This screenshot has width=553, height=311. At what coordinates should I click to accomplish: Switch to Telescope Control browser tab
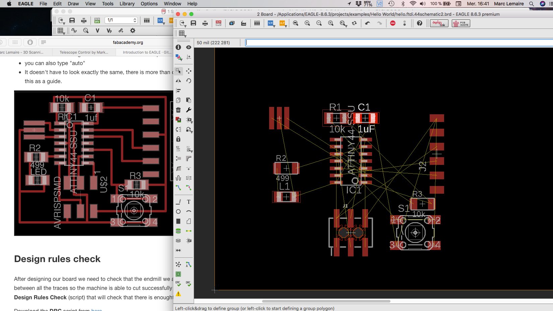84,52
